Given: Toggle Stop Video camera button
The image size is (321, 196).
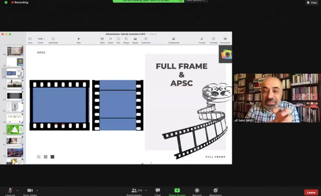Looking at the screenshot, I should (30, 191).
